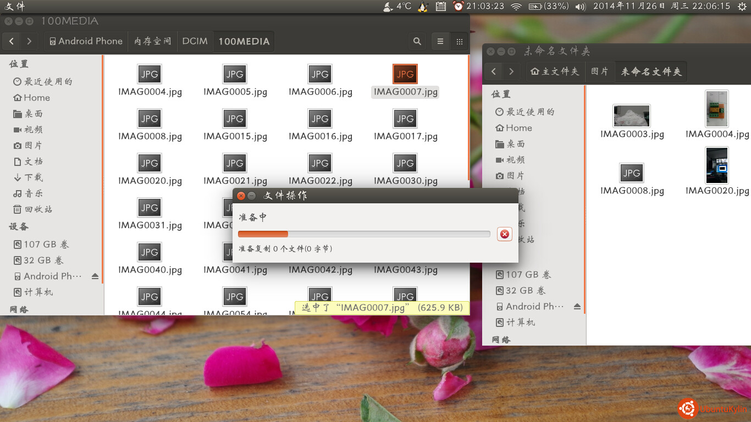
Task: Open 下载 folder in left sidebar
Action: [x=34, y=177]
